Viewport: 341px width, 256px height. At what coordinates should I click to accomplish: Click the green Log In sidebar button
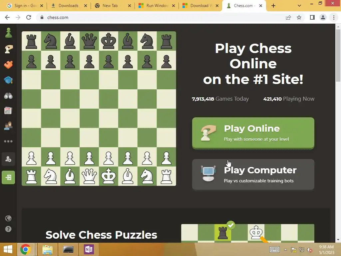8,177
